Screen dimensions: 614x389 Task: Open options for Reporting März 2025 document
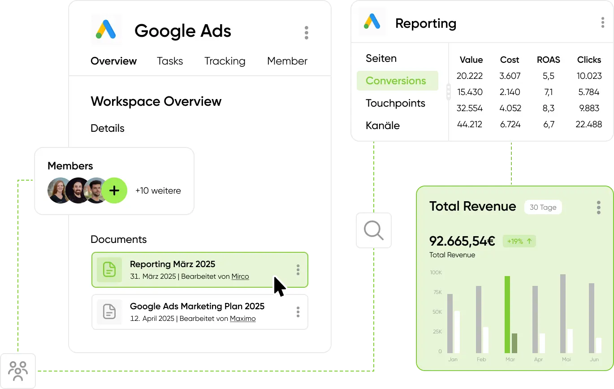[x=298, y=270]
